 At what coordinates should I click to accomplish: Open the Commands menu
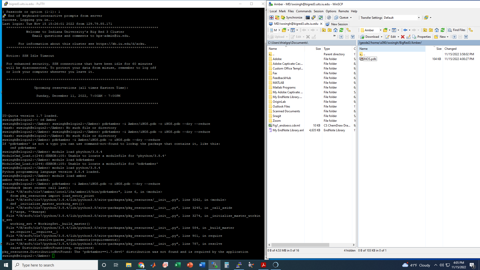point(303,11)
